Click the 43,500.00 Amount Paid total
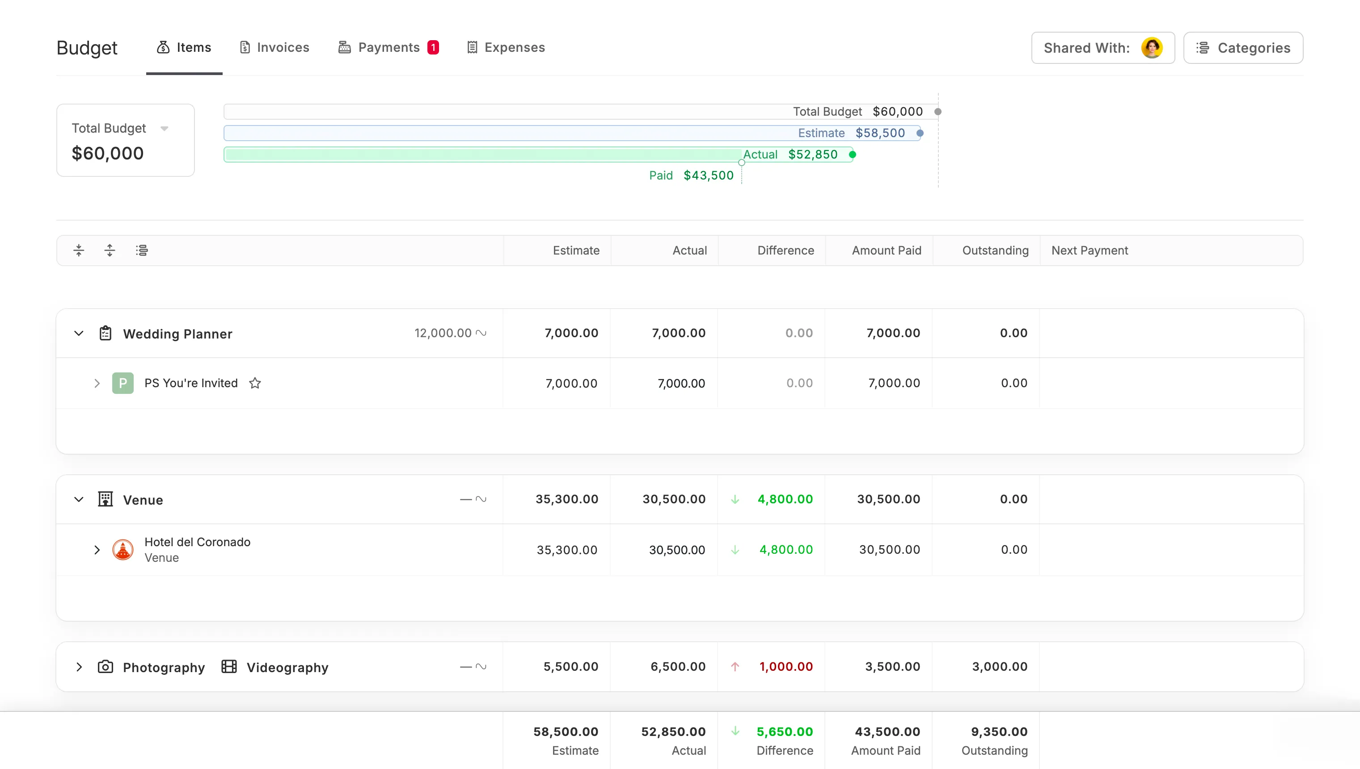This screenshot has height=769, width=1360. point(887,732)
